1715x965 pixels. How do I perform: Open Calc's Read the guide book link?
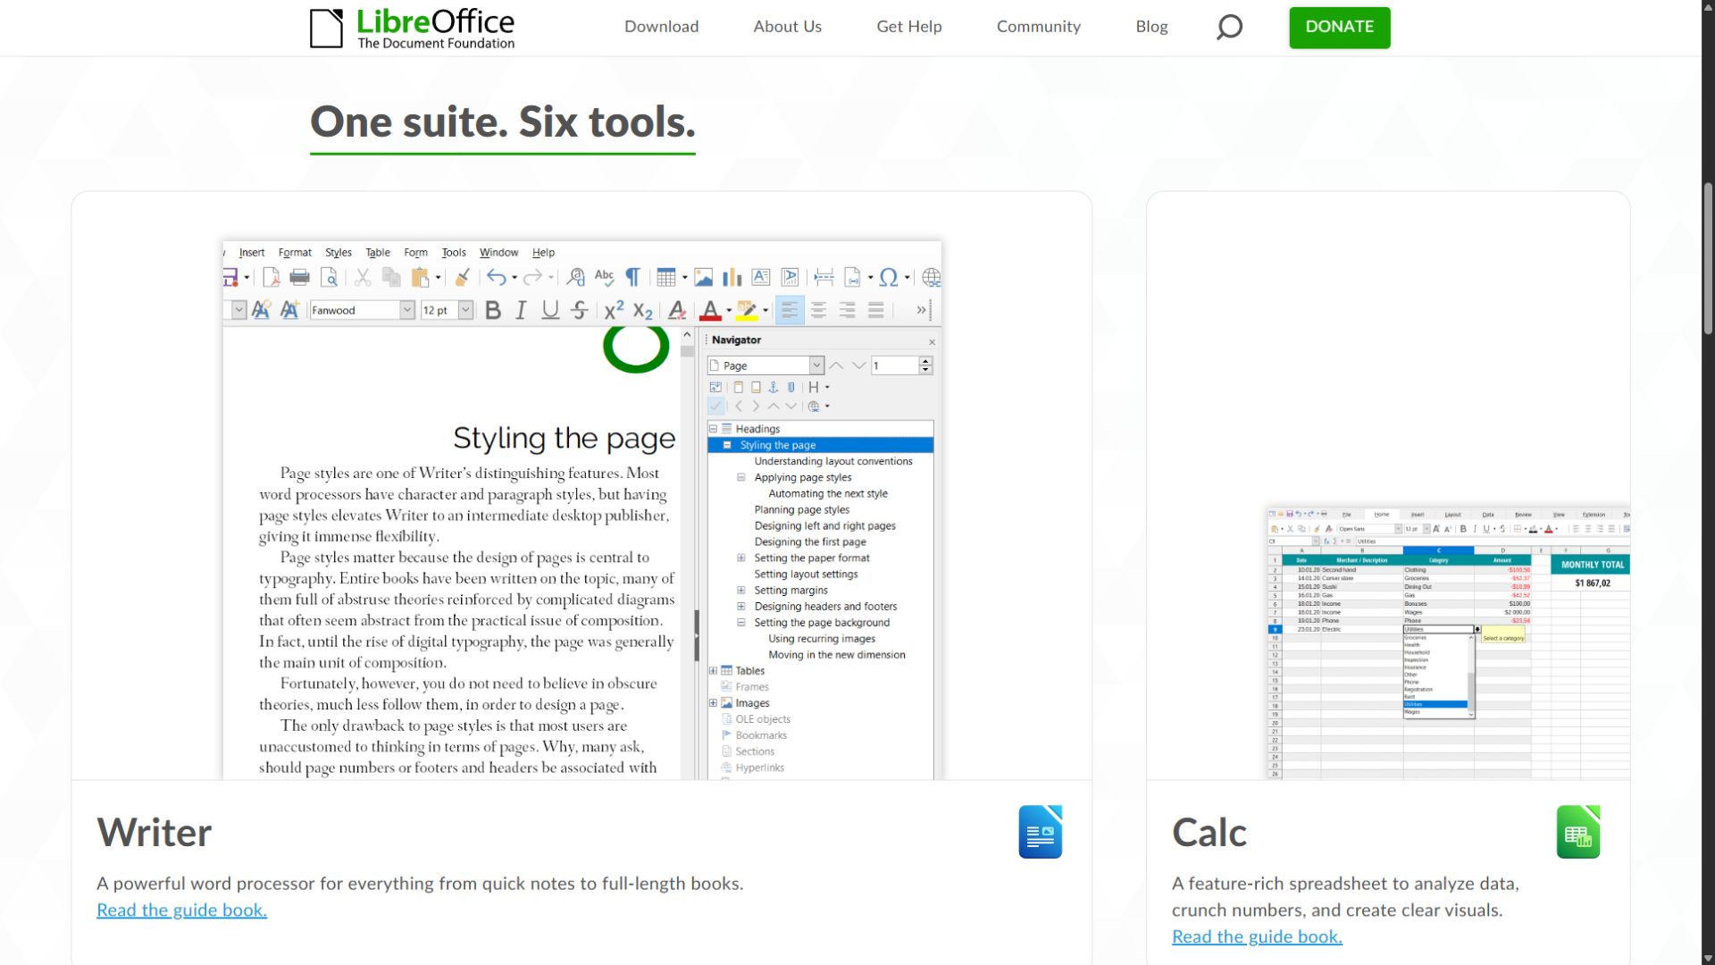1257,936
